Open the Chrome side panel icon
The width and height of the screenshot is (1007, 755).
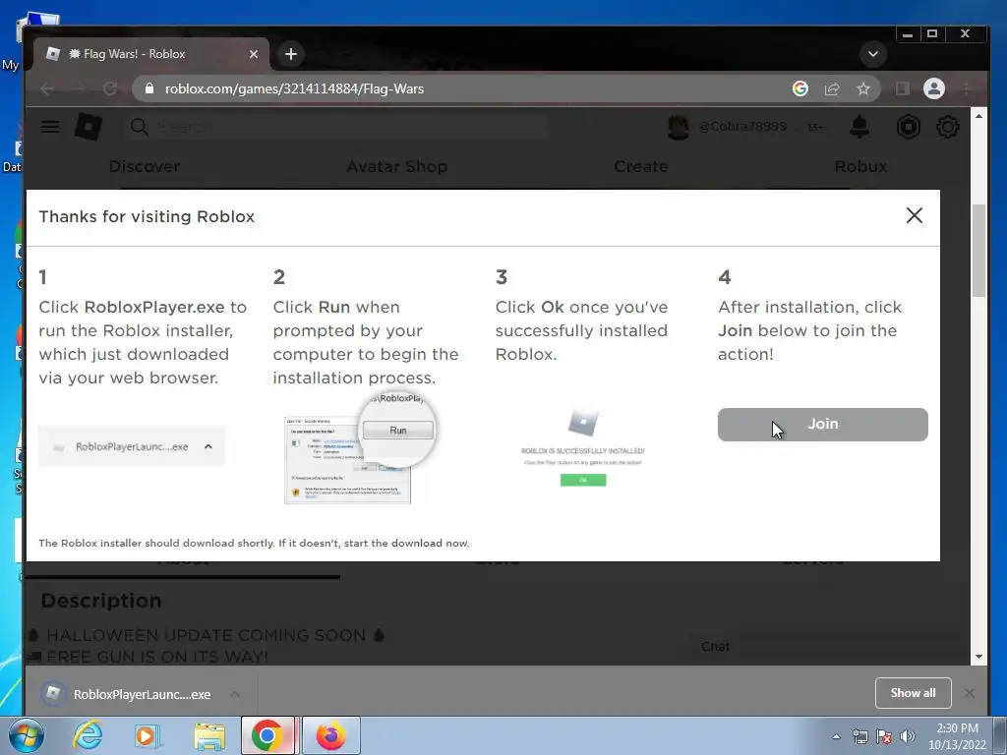click(903, 88)
